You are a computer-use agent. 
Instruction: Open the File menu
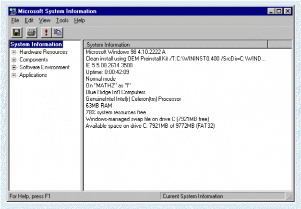click(15, 20)
